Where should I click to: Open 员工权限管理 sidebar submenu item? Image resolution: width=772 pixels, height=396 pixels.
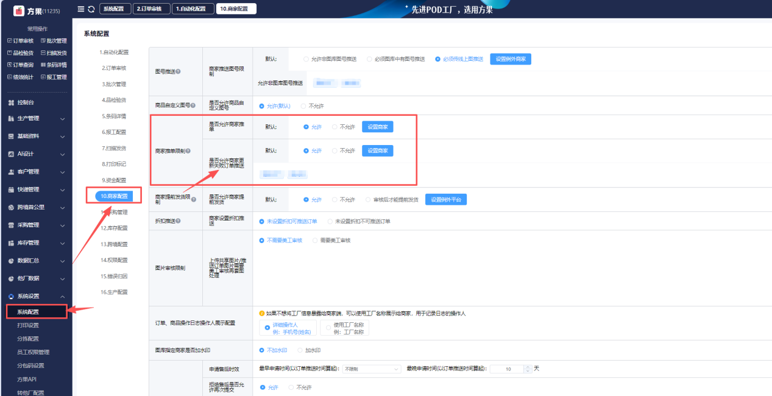[x=34, y=352]
